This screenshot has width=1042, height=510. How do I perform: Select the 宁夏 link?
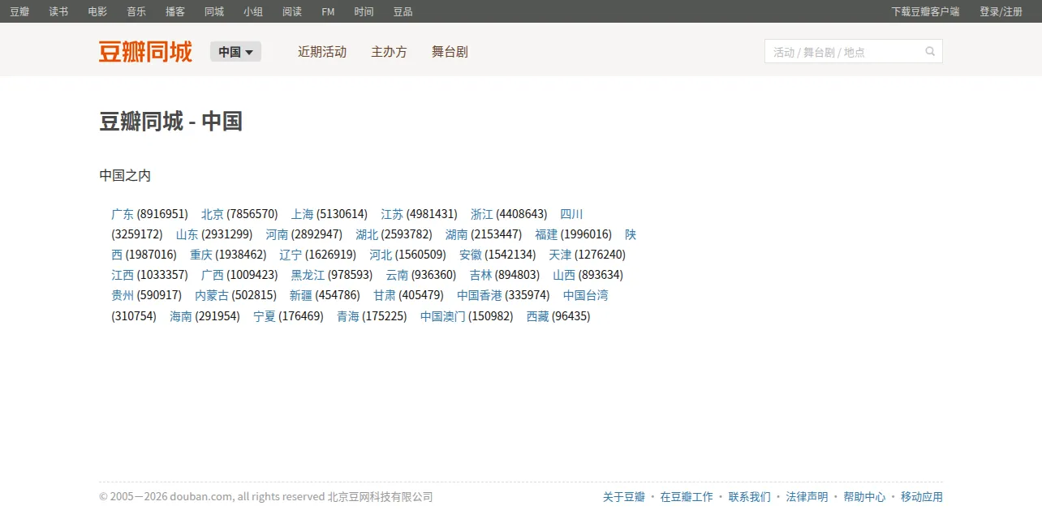[x=265, y=316]
